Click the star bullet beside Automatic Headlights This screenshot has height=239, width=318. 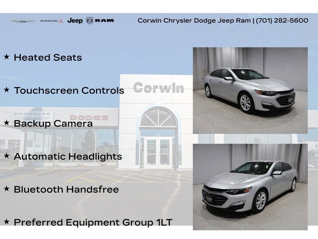[x=7, y=156]
